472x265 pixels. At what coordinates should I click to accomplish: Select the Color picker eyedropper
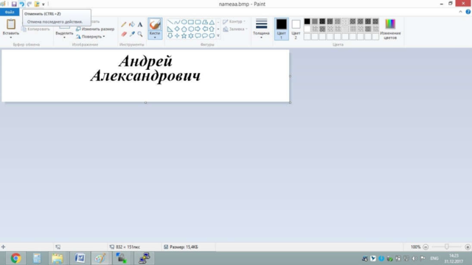point(132,34)
